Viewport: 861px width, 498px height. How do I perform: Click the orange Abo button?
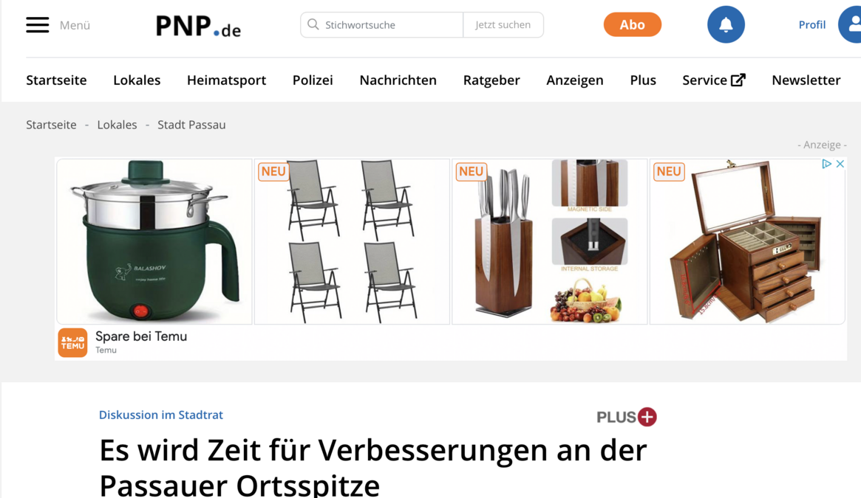point(633,24)
